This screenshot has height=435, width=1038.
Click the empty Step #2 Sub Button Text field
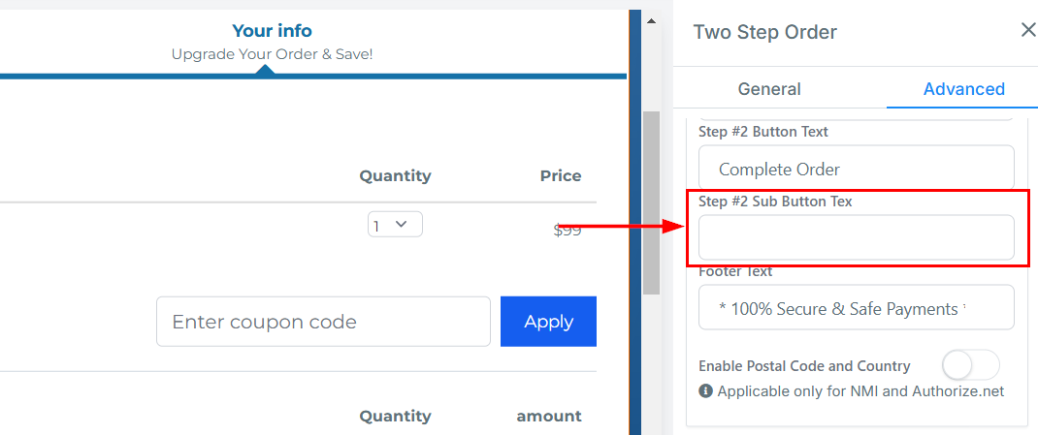click(856, 237)
